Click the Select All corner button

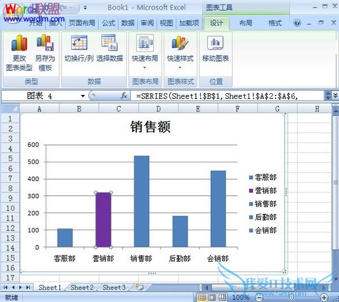coord(10,109)
